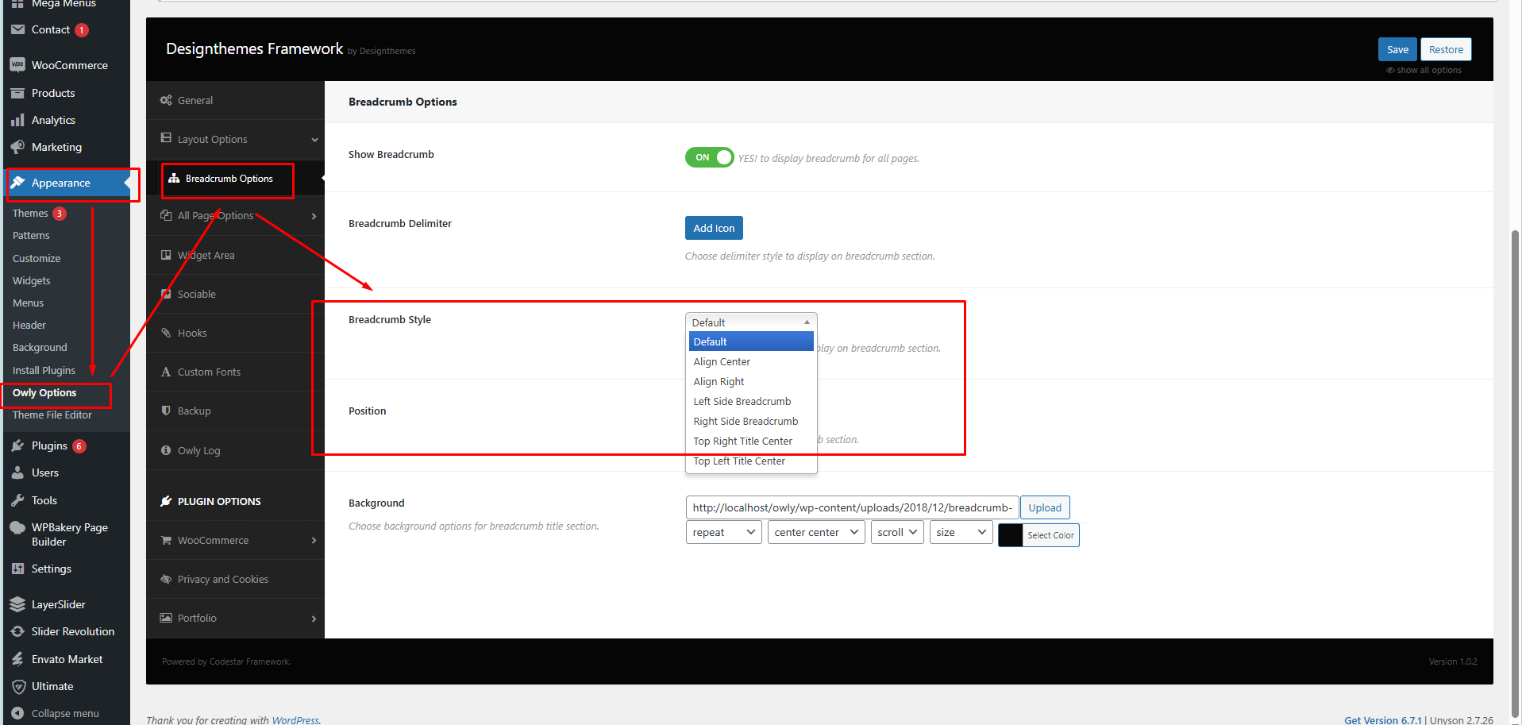Click the Appearance paintbrush icon
Image resolution: width=1522 pixels, height=725 pixels.
pyautogui.click(x=17, y=183)
